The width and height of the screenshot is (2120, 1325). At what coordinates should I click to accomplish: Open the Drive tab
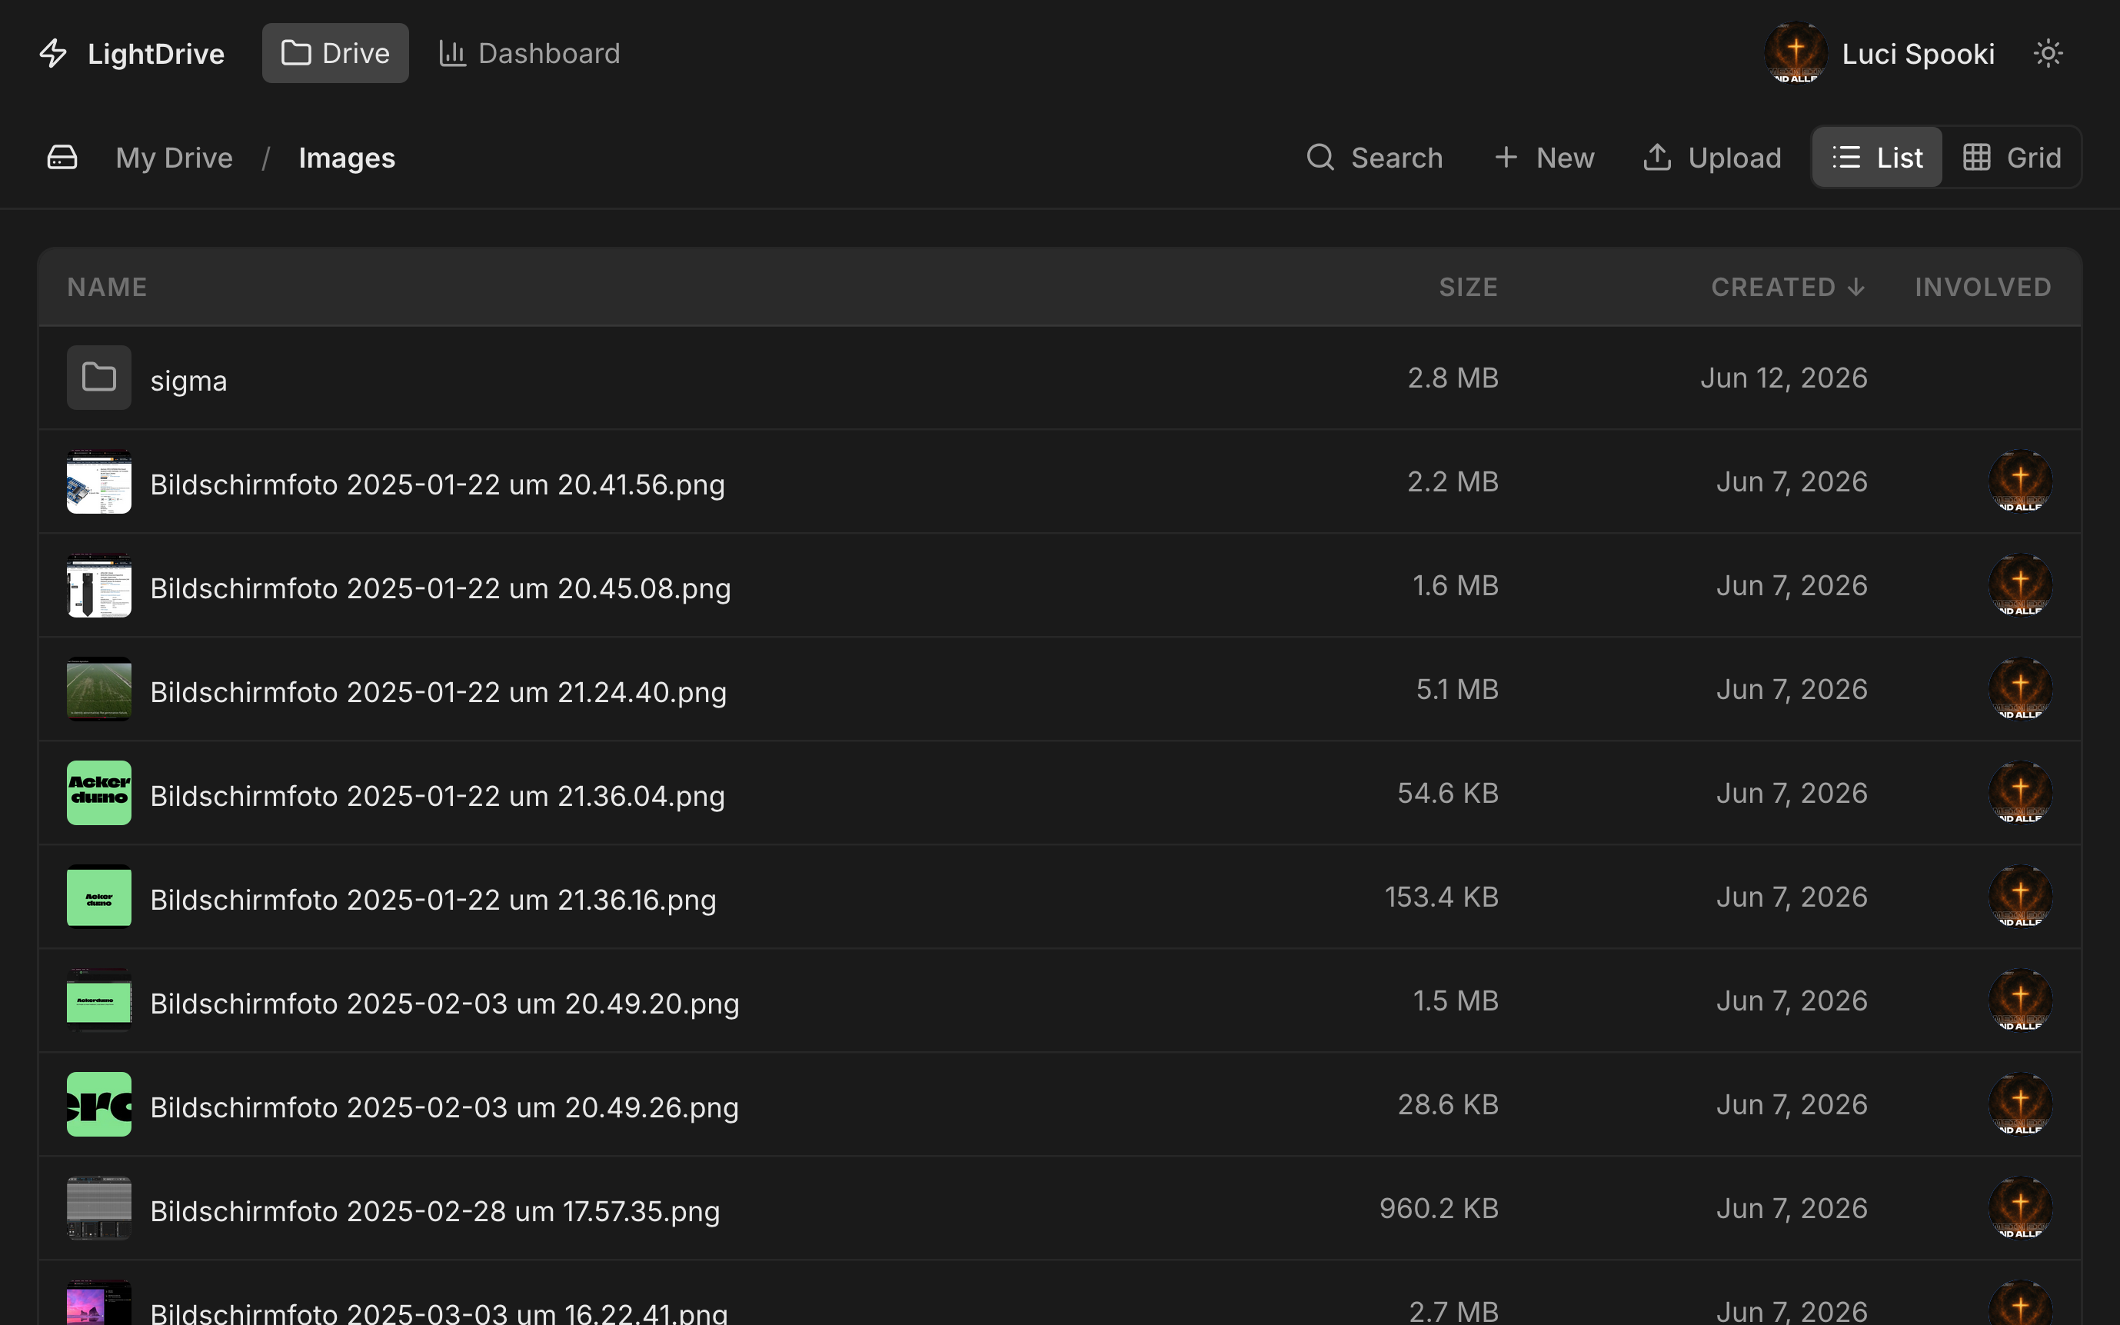pyautogui.click(x=334, y=54)
